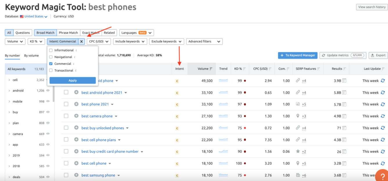Switch to the By volume tab
This screenshot has width=388, height=181.
pos(31,55)
